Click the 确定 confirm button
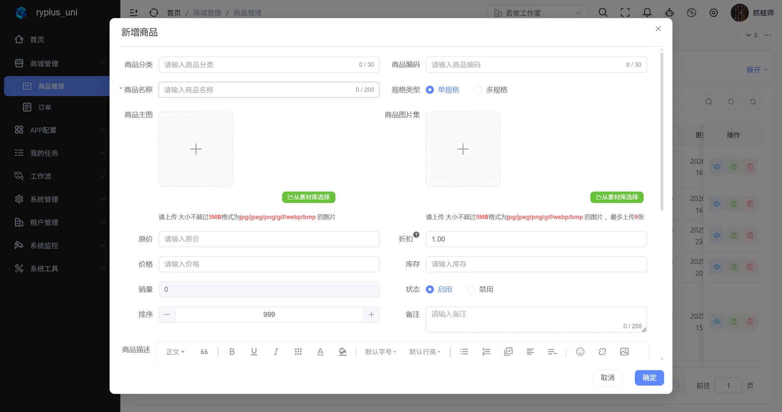Screen dimensions: 782x412 click(x=649, y=378)
